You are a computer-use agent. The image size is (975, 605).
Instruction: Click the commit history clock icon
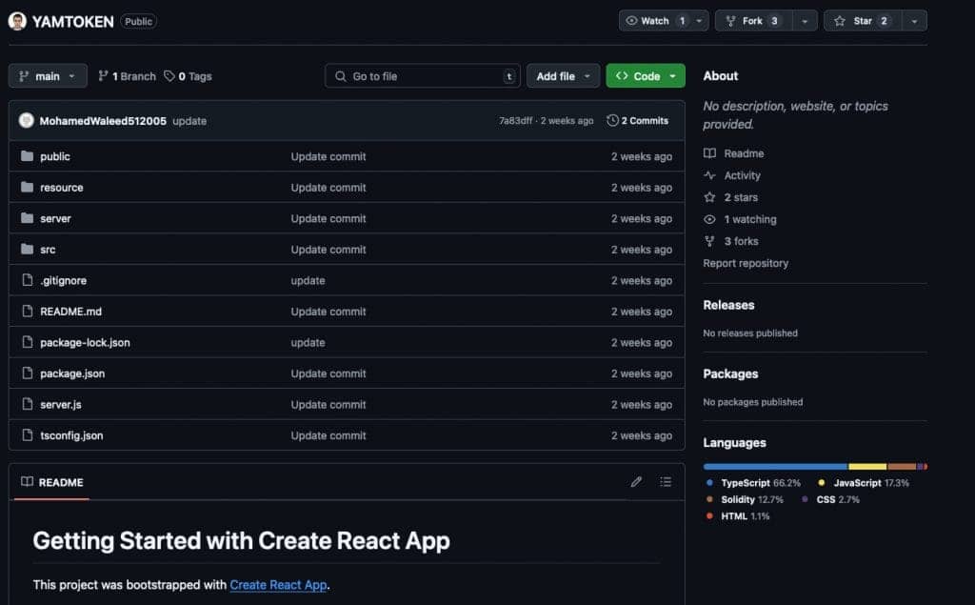(612, 120)
